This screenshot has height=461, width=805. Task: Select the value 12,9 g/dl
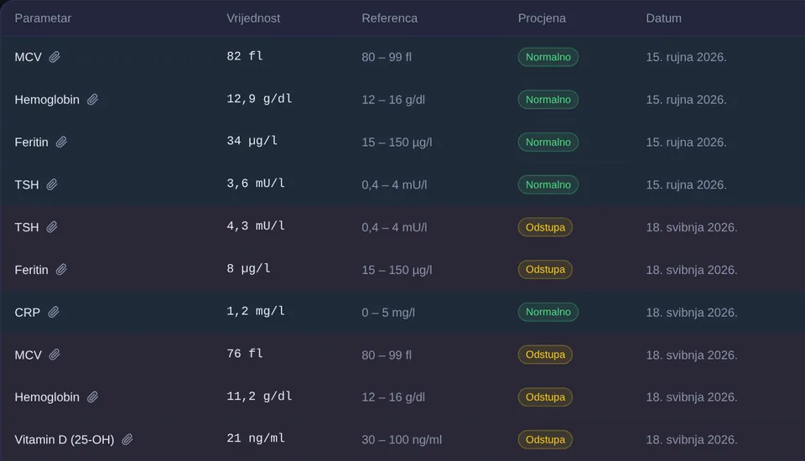(259, 99)
